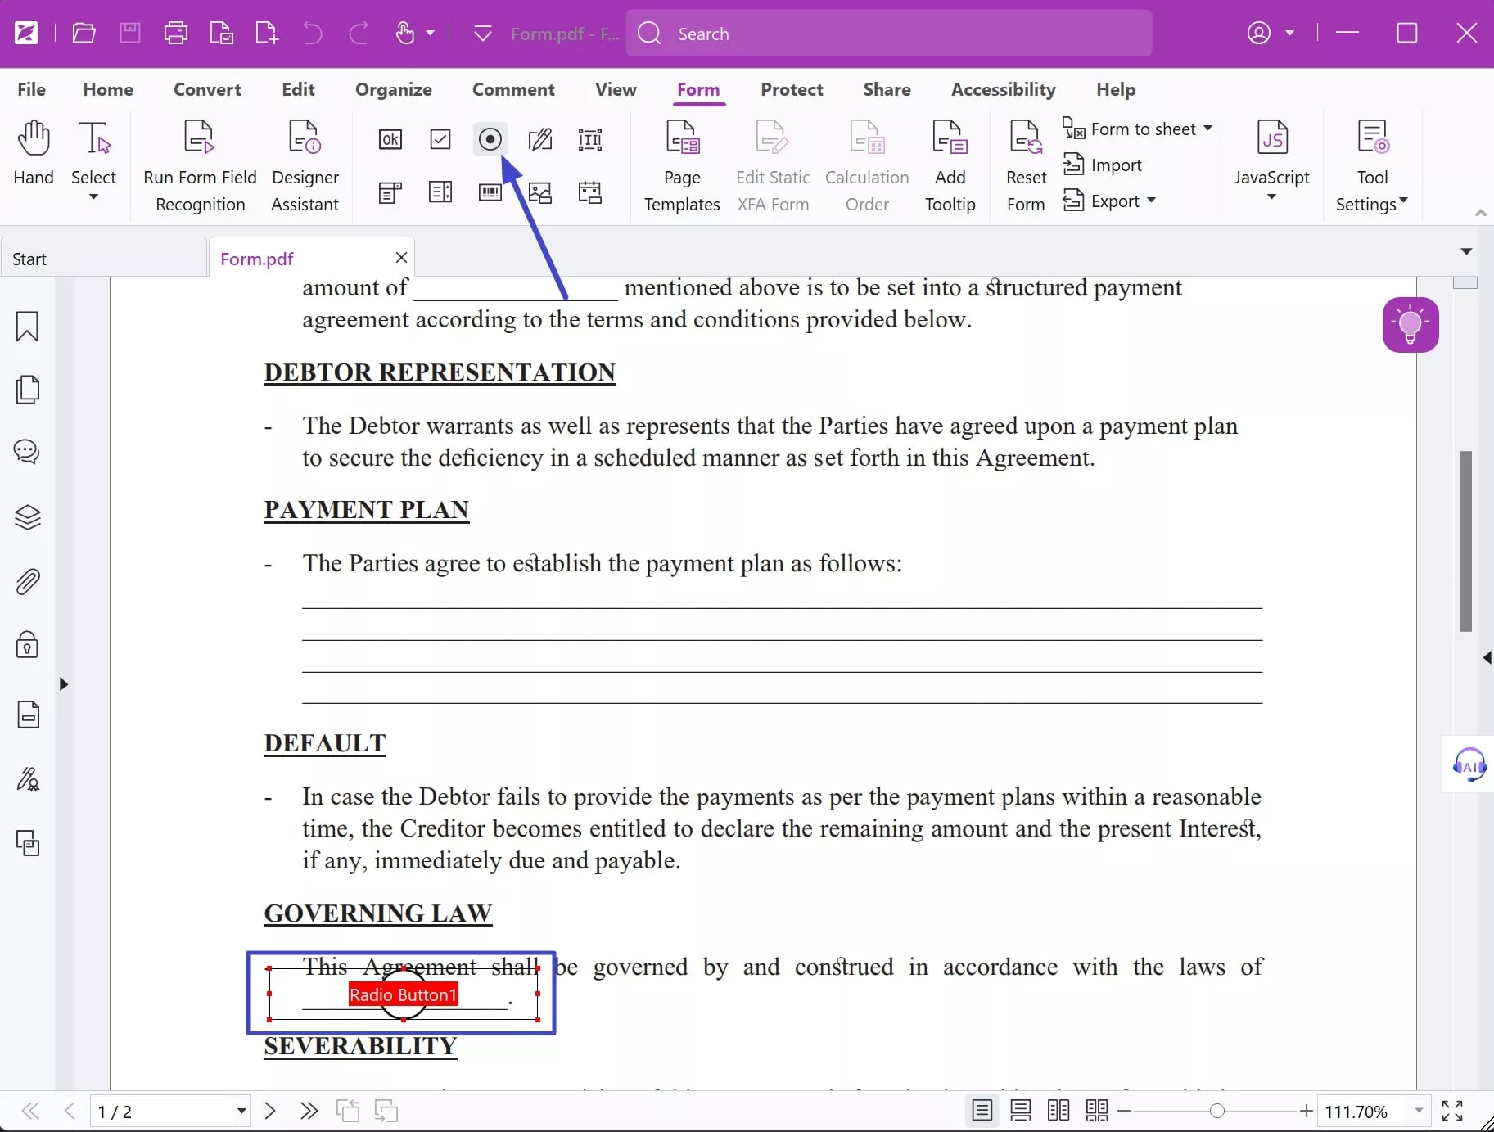Open the Bookmarks panel in the sidebar
Screen dimensions: 1494x1132
(27, 326)
